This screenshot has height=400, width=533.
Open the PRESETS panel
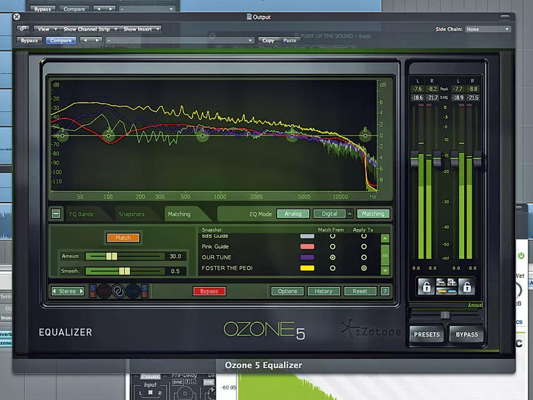click(x=427, y=334)
